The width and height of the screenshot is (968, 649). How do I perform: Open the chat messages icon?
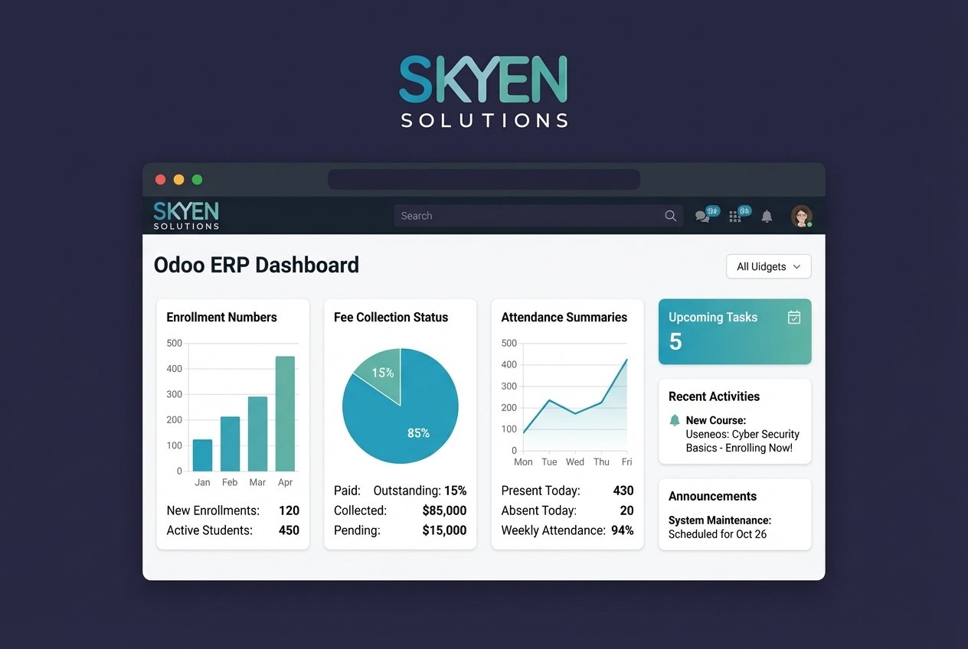pyautogui.click(x=702, y=217)
